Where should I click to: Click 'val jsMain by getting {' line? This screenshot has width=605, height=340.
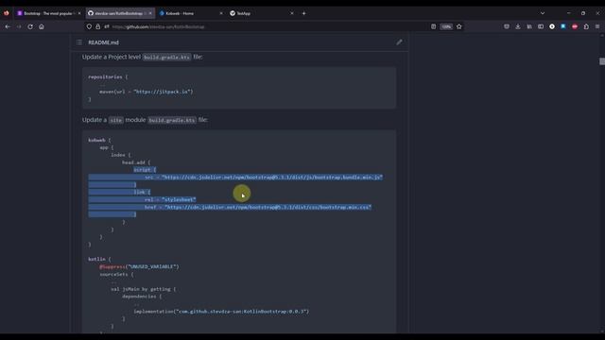pyautogui.click(x=143, y=289)
